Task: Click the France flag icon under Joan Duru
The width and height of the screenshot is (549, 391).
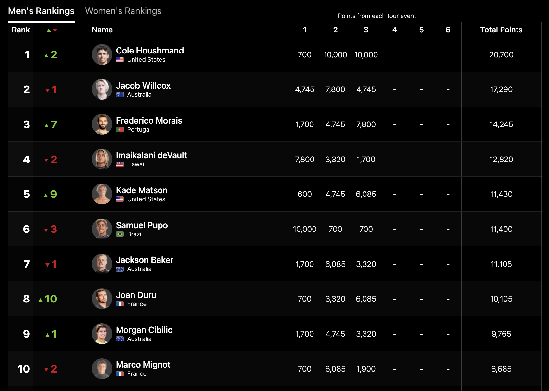Action: [120, 304]
